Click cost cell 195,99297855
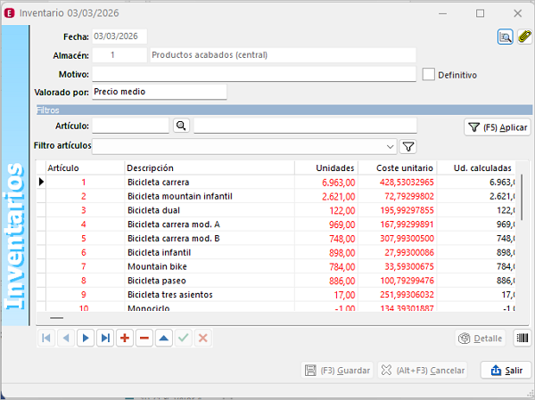The width and height of the screenshot is (535, 400). pyautogui.click(x=397, y=210)
